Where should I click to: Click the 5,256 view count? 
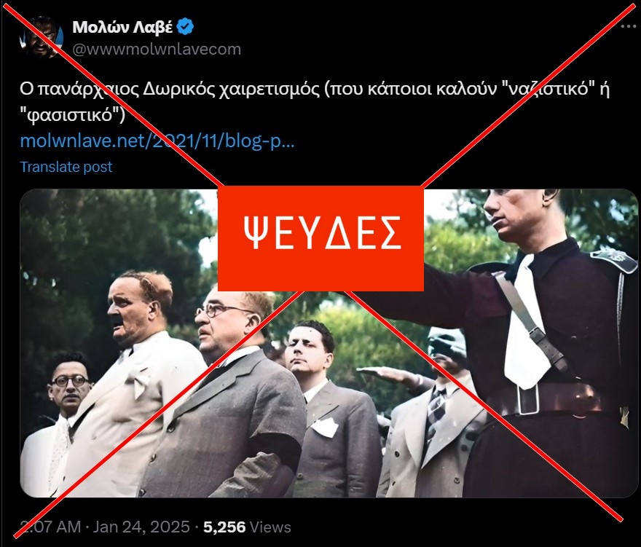point(224,527)
